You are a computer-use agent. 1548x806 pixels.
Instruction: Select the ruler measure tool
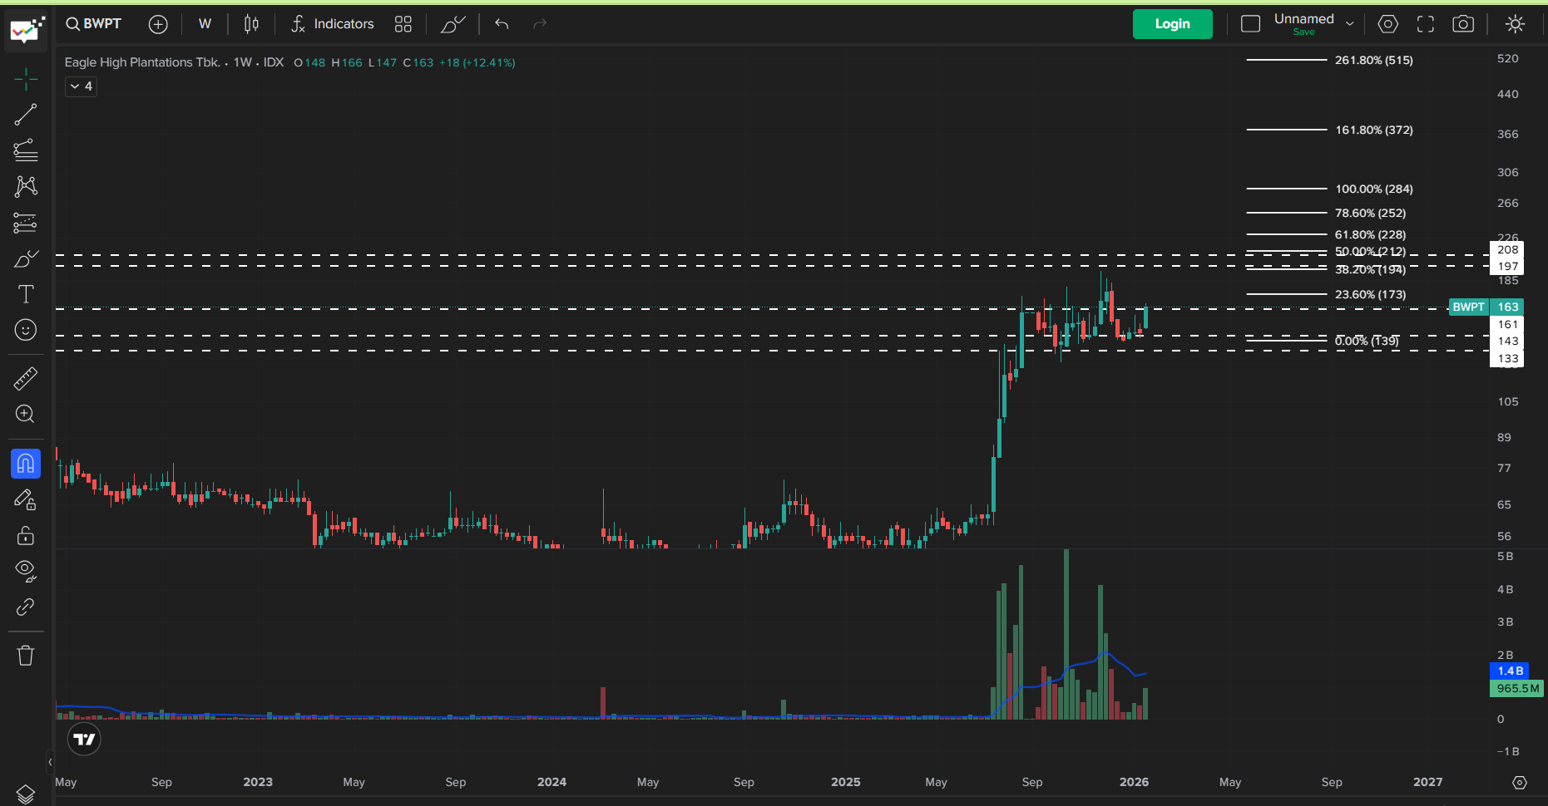(x=26, y=379)
